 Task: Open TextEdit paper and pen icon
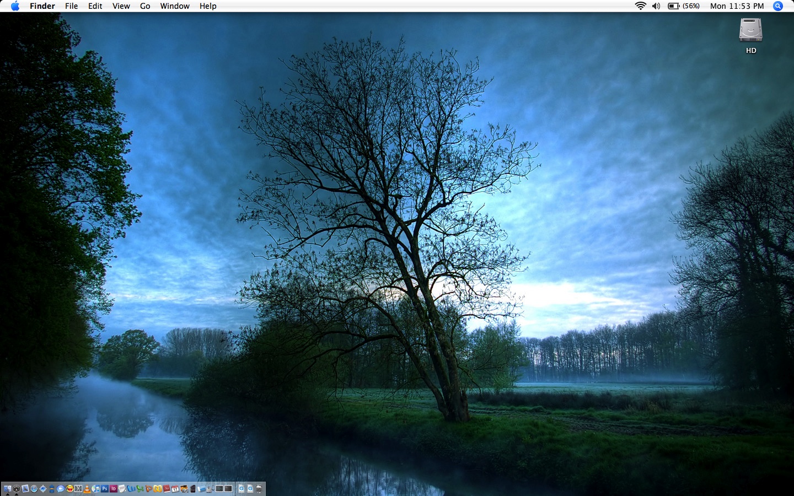[122, 488]
